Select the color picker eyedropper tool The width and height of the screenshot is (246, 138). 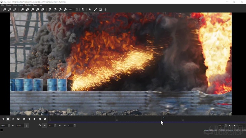pyautogui.click(x=95, y=9)
